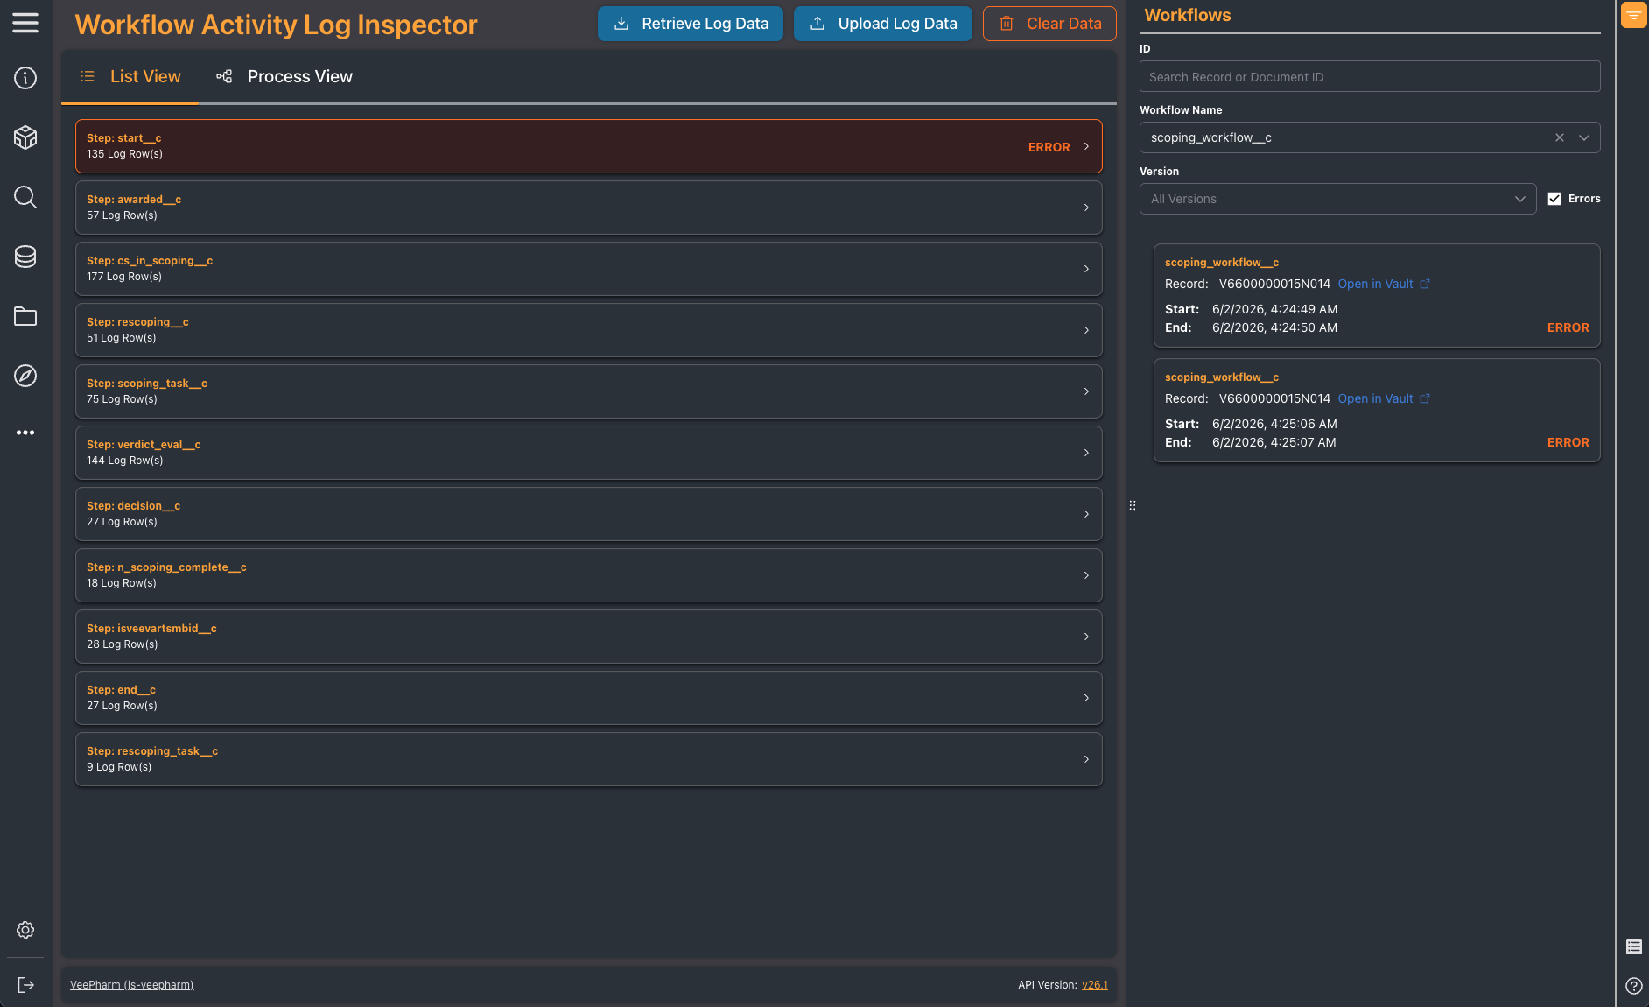Expand Step: end__c row
This screenshot has width=1649, height=1007.
click(588, 698)
